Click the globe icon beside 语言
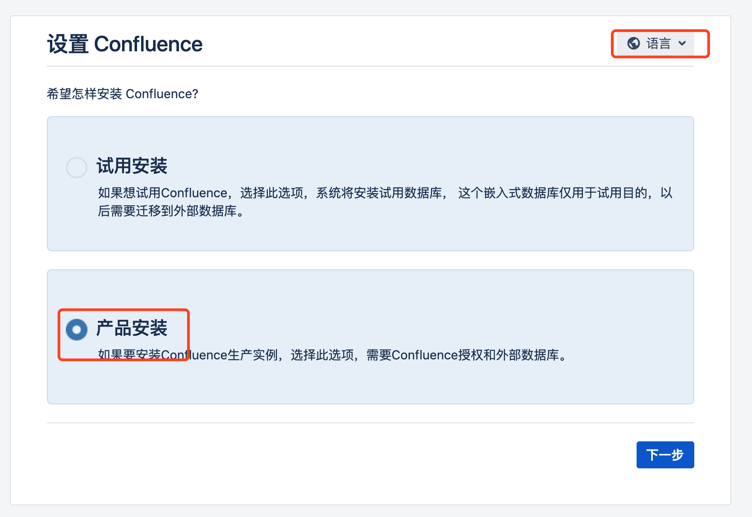 (x=633, y=43)
